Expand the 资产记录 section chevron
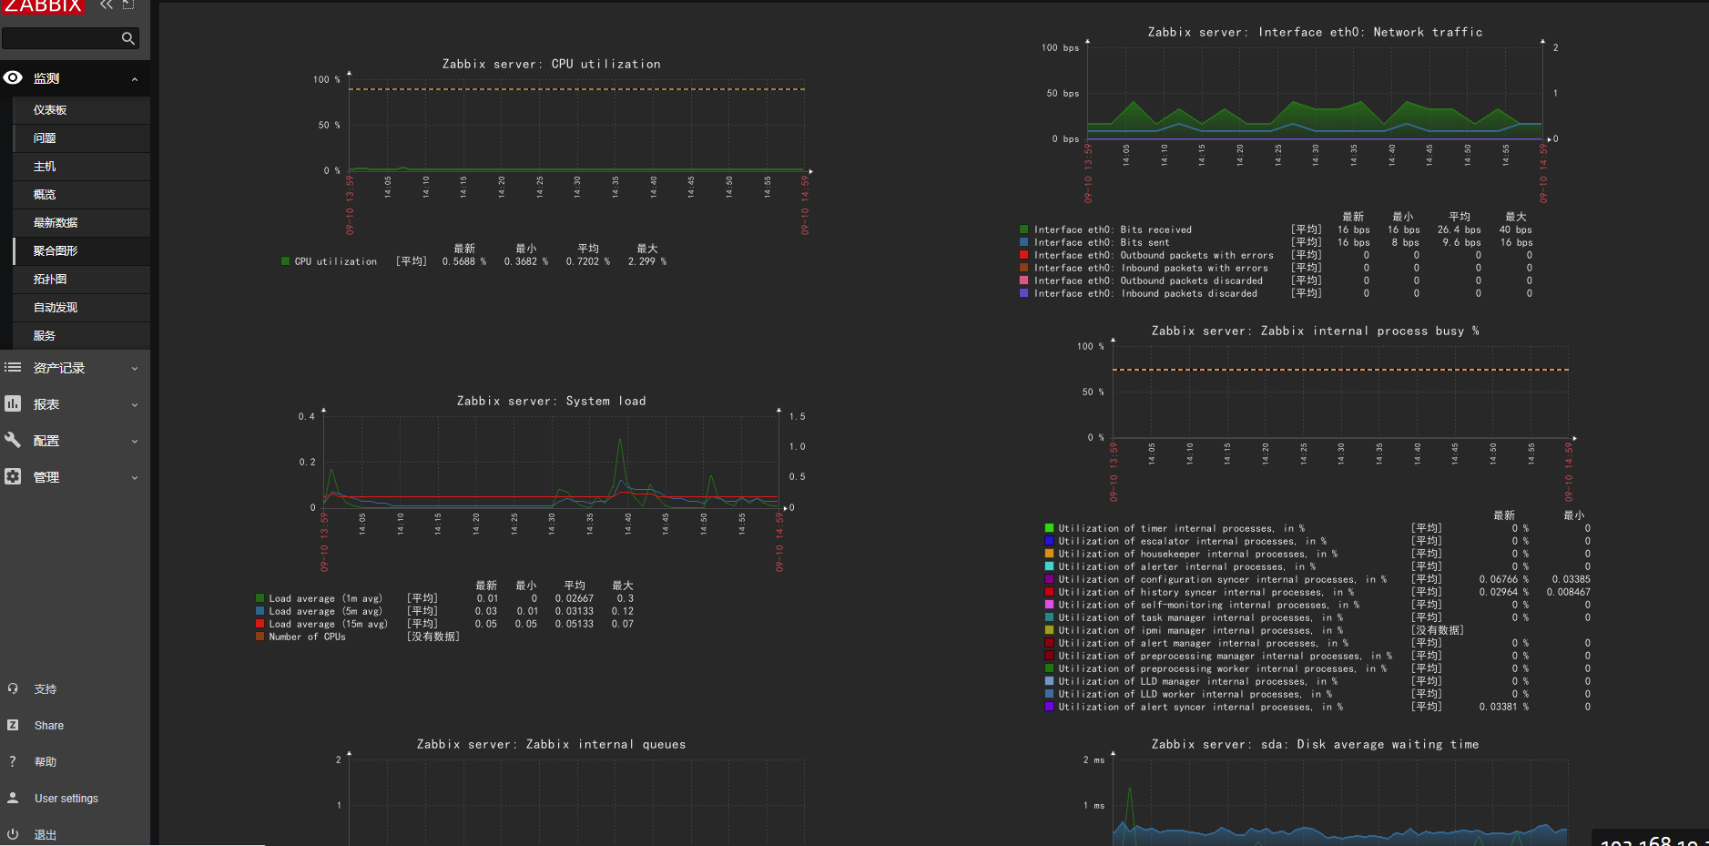This screenshot has height=846, width=1709. [x=135, y=369]
